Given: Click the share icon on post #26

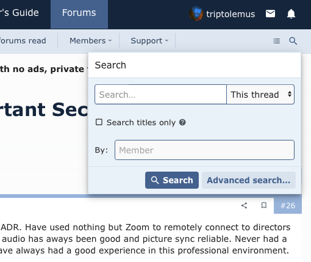Looking at the screenshot, I should point(244,205).
